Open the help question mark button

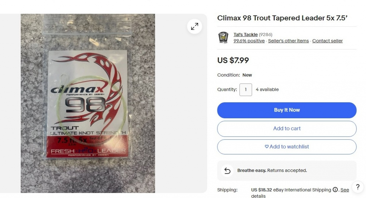click(x=357, y=187)
